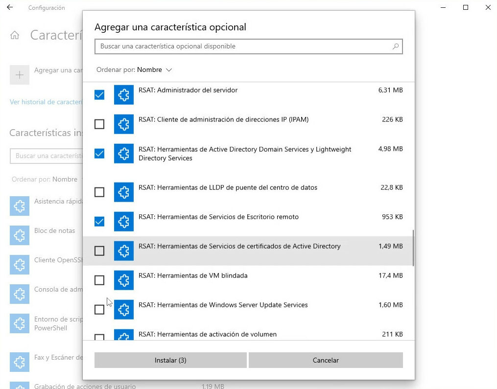Uncheck RSAT: Herramientas de Servicios de Escritorio remoto
The height and width of the screenshot is (389, 497).
tap(99, 222)
